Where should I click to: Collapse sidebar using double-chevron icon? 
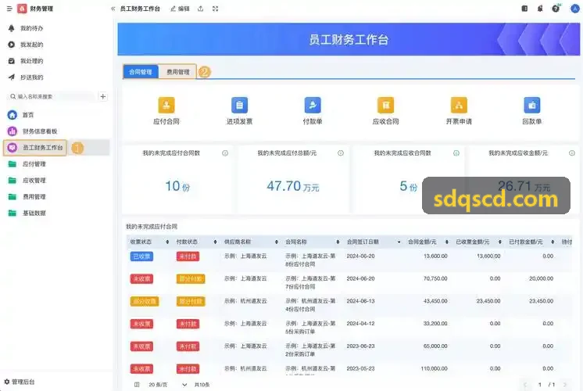[113, 9]
